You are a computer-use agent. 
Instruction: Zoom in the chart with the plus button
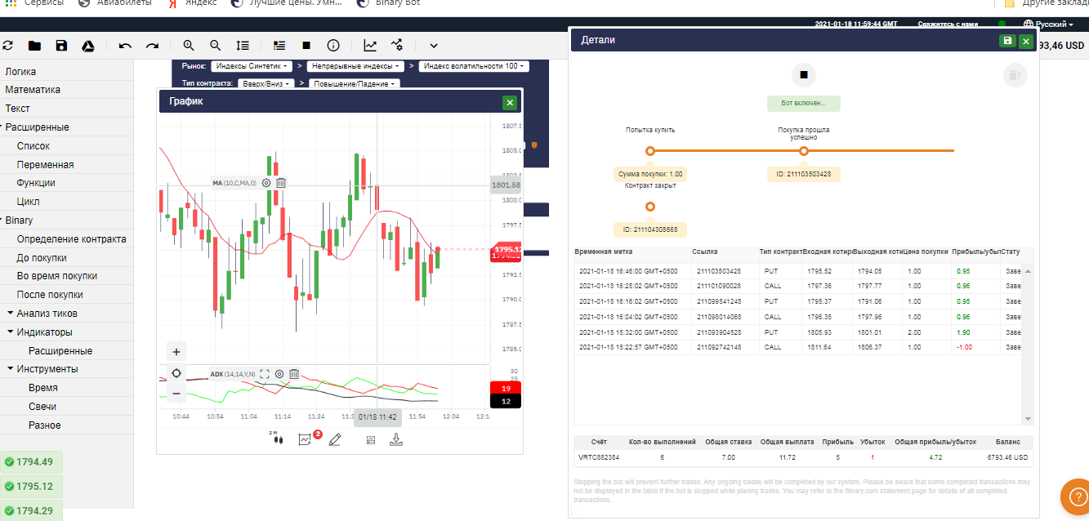click(176, 352)
